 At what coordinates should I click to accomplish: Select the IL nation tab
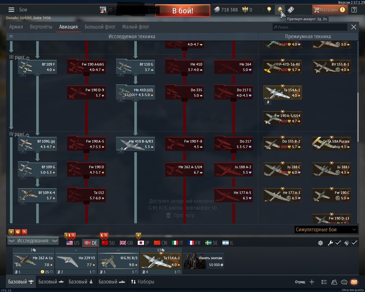[228, 243]
